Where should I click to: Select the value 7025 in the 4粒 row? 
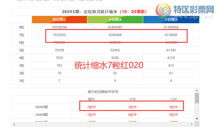point(59,58)
